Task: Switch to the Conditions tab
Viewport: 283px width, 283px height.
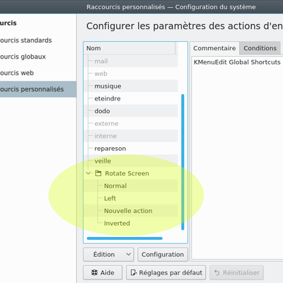Action: tap(260, 48)
